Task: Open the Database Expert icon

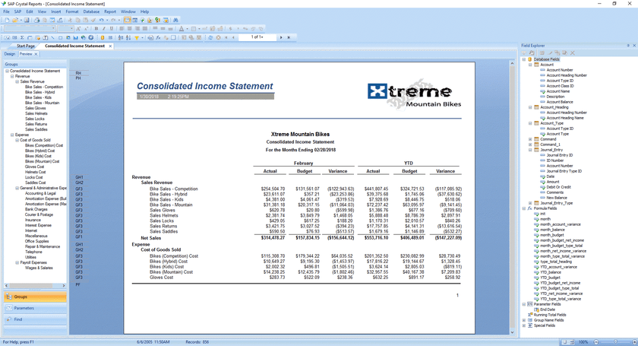Action: [102, 37]
